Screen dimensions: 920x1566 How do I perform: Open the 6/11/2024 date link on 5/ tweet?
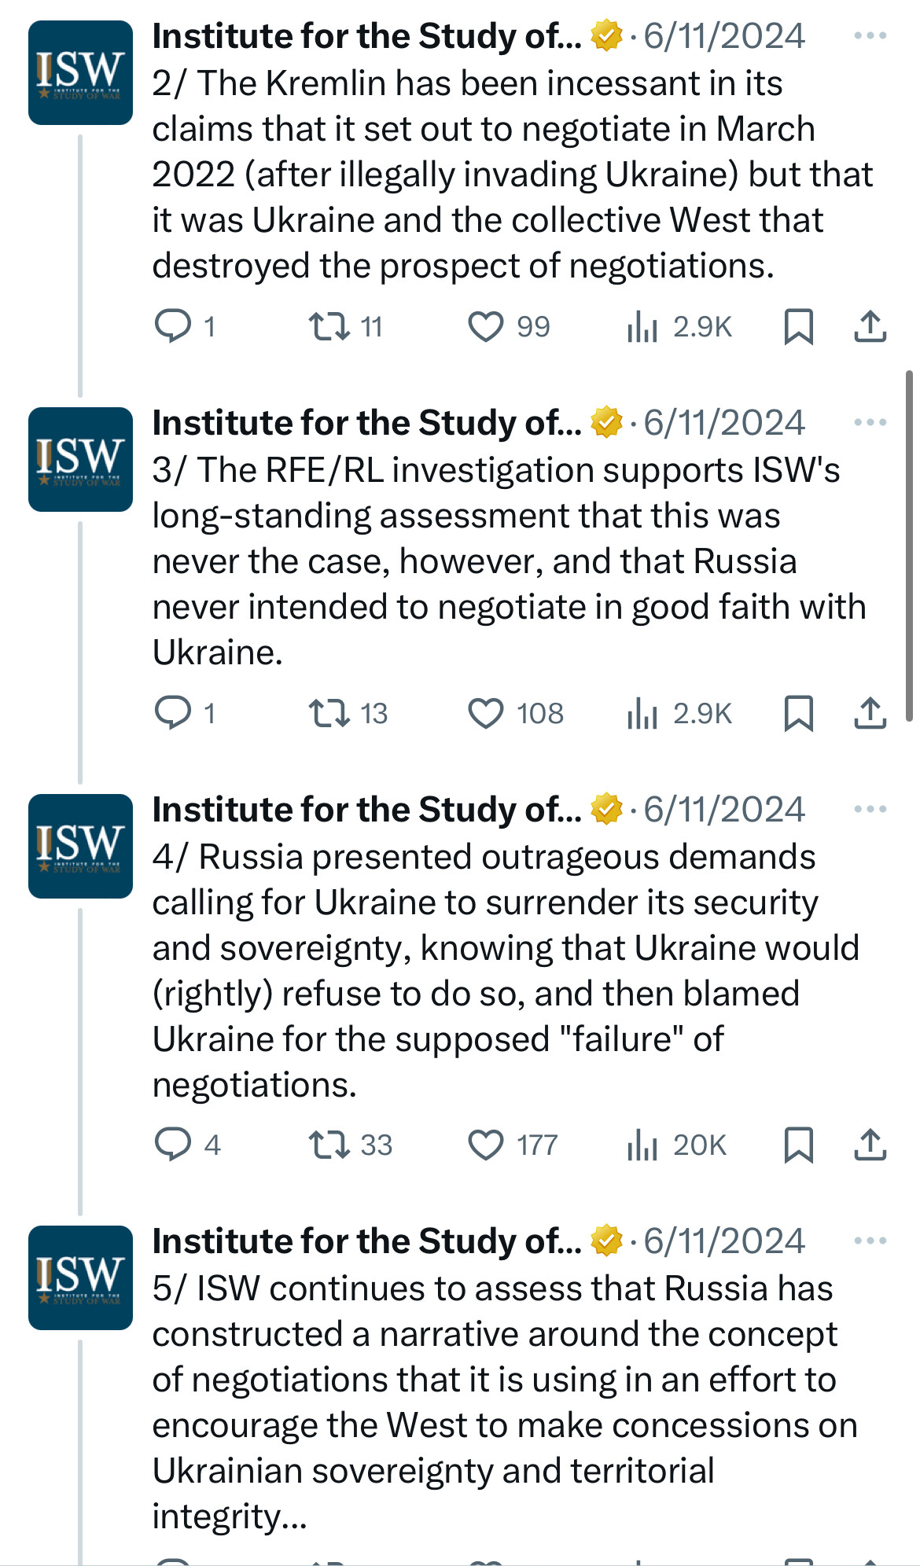coord(724,1241)
